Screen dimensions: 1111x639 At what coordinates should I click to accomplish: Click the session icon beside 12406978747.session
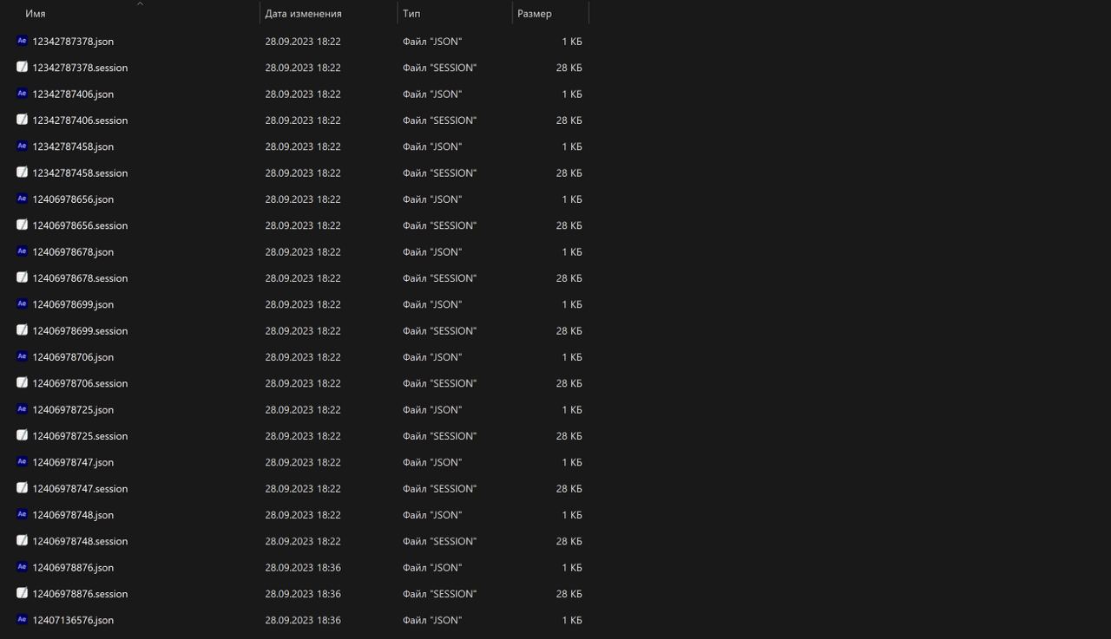tap(21, 488)
